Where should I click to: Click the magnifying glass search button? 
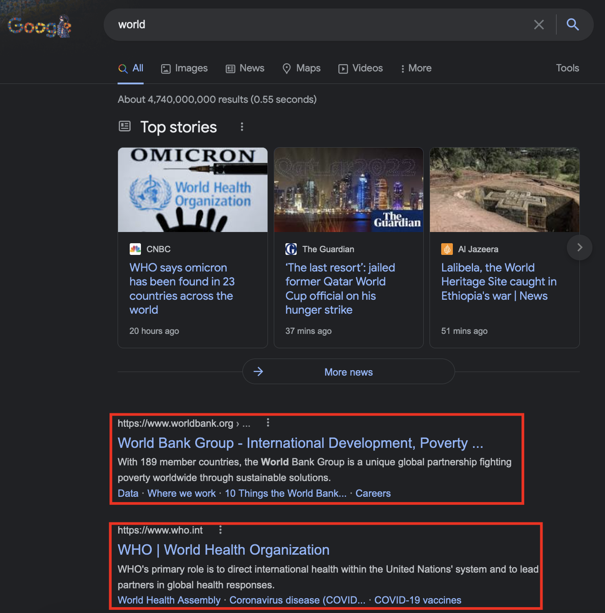(x=573, y=25)
